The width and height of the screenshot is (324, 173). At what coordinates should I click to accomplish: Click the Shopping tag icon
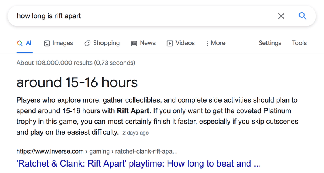tap(87, 44)
